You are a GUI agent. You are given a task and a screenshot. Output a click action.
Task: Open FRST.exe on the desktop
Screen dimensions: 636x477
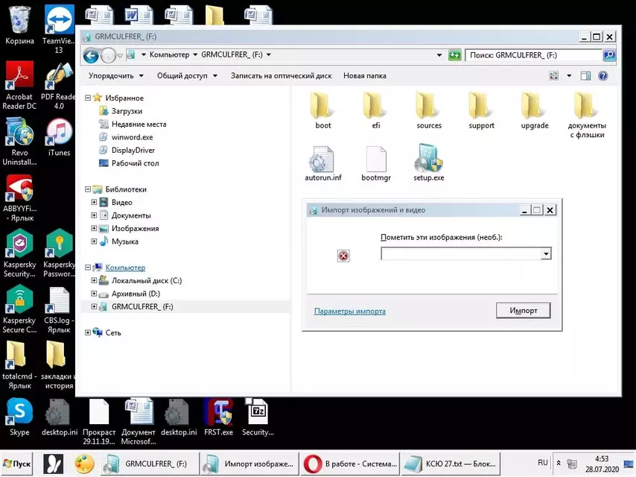[x=219, y=417]
